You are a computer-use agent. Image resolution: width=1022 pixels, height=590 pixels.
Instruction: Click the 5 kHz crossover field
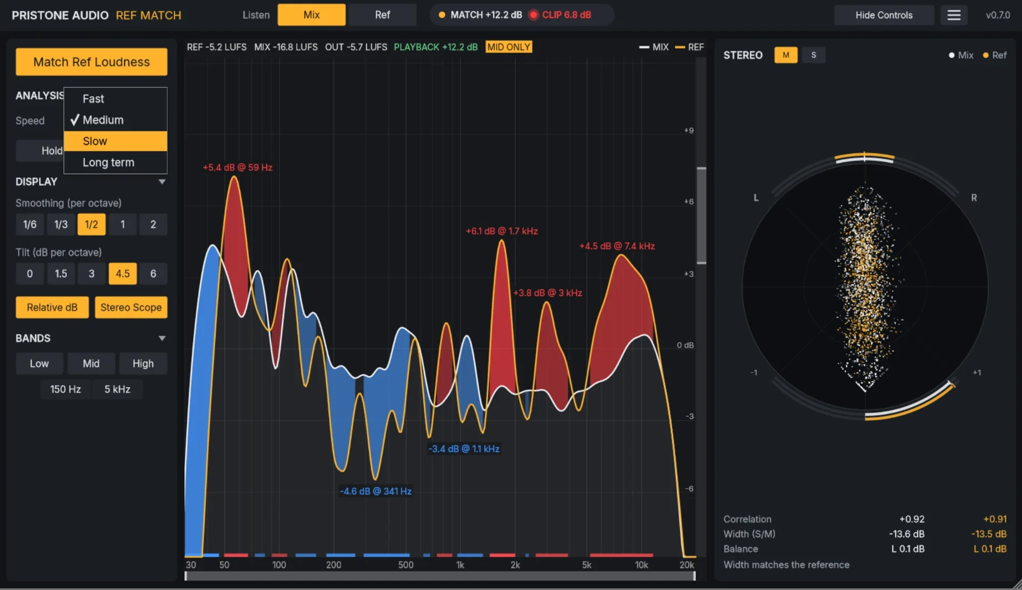[118, 389]
